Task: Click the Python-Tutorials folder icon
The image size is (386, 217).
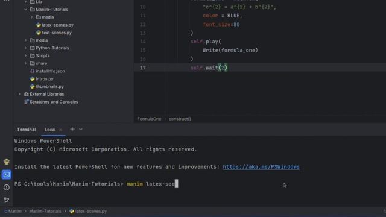Action: click(x=32, y=48)
